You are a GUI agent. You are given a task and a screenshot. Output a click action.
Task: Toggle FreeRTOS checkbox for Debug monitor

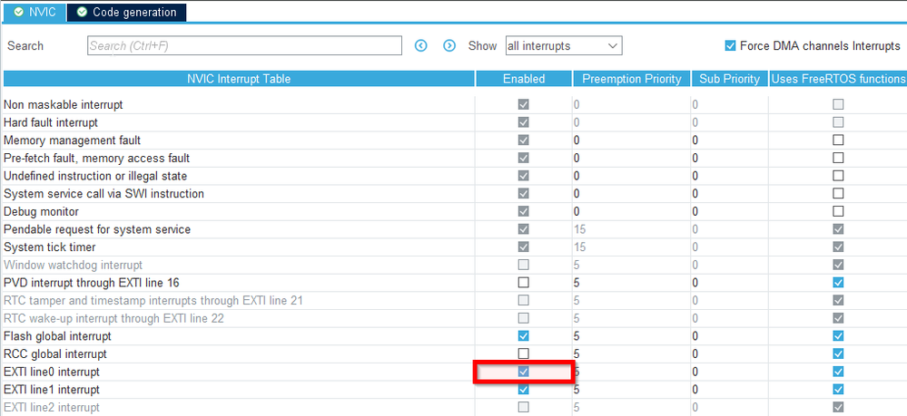[838, 211]
